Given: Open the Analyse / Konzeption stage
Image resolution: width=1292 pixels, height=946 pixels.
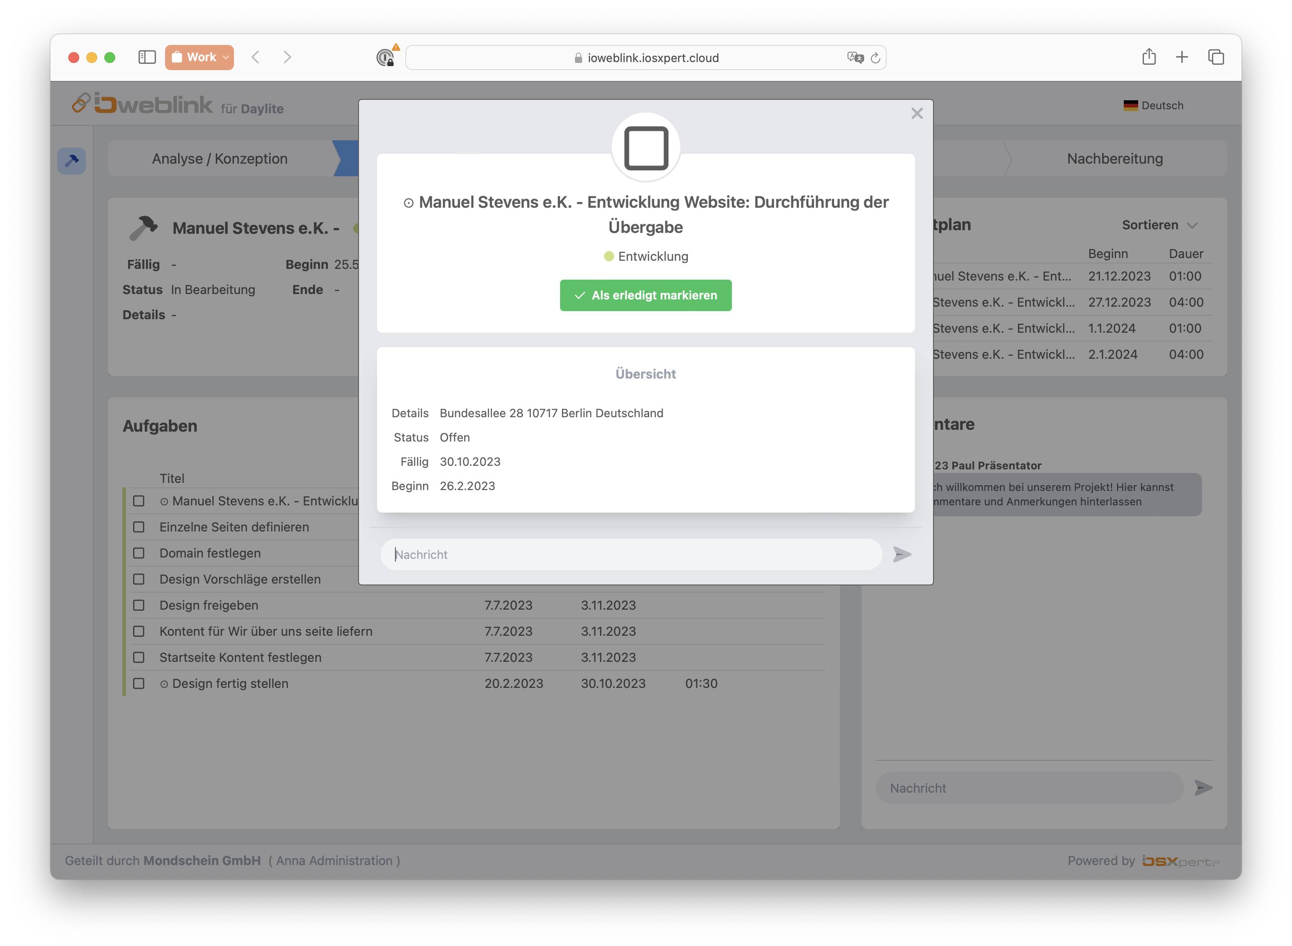Looking at the screenshot, I should click(x=220, y=159).
